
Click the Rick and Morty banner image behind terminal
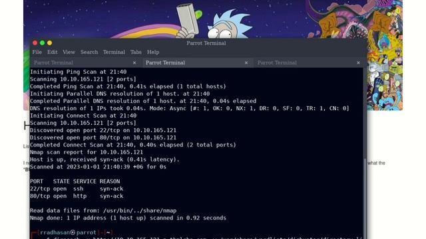(213, 19)
